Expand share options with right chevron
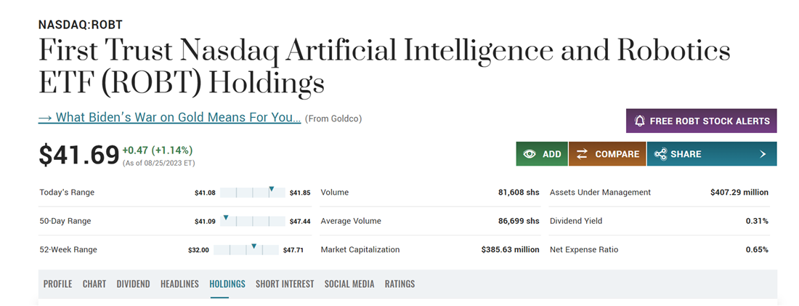Image resolution: width=799 pixels, height=306 pixels. [x=763, y=154]
